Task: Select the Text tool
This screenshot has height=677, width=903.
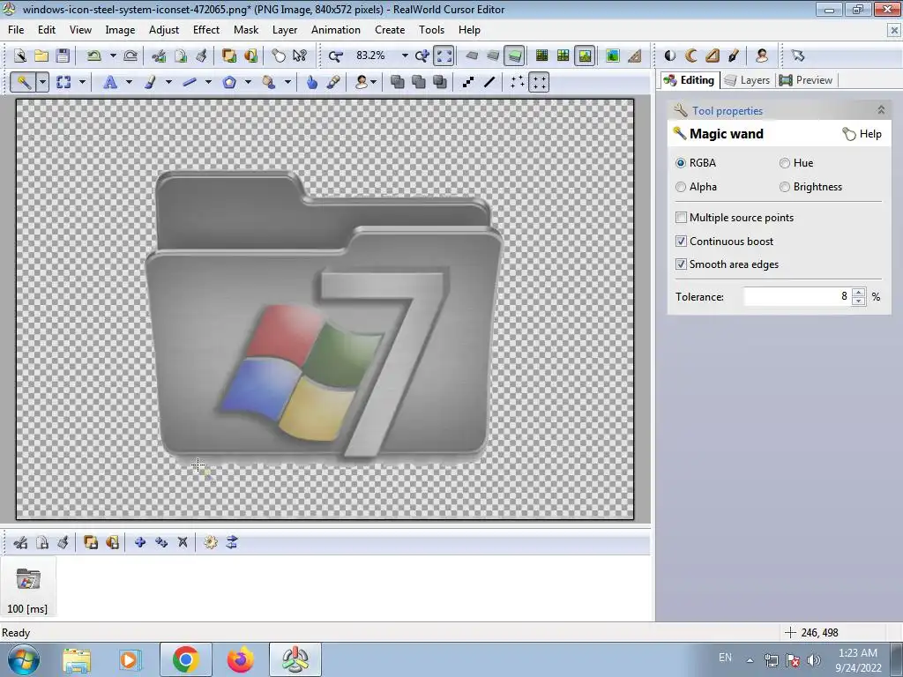Action: tap(110, 82)
